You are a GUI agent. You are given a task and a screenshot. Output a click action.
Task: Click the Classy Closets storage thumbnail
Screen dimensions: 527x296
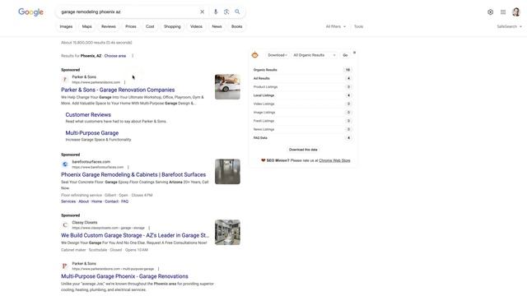click(x=227, y=232)
